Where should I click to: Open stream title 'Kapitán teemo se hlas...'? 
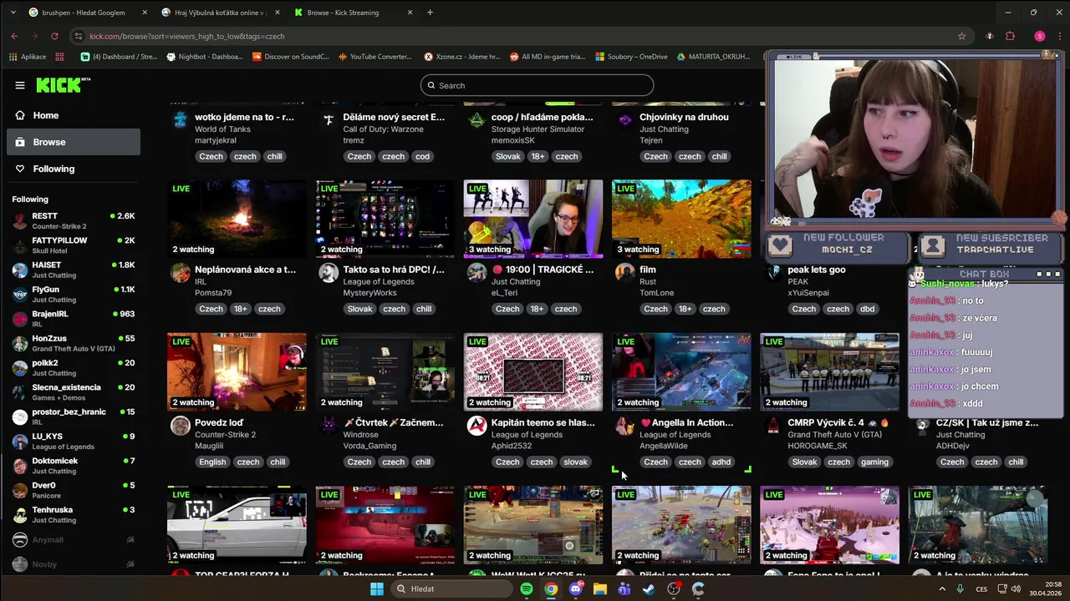(x=543, y=422)
